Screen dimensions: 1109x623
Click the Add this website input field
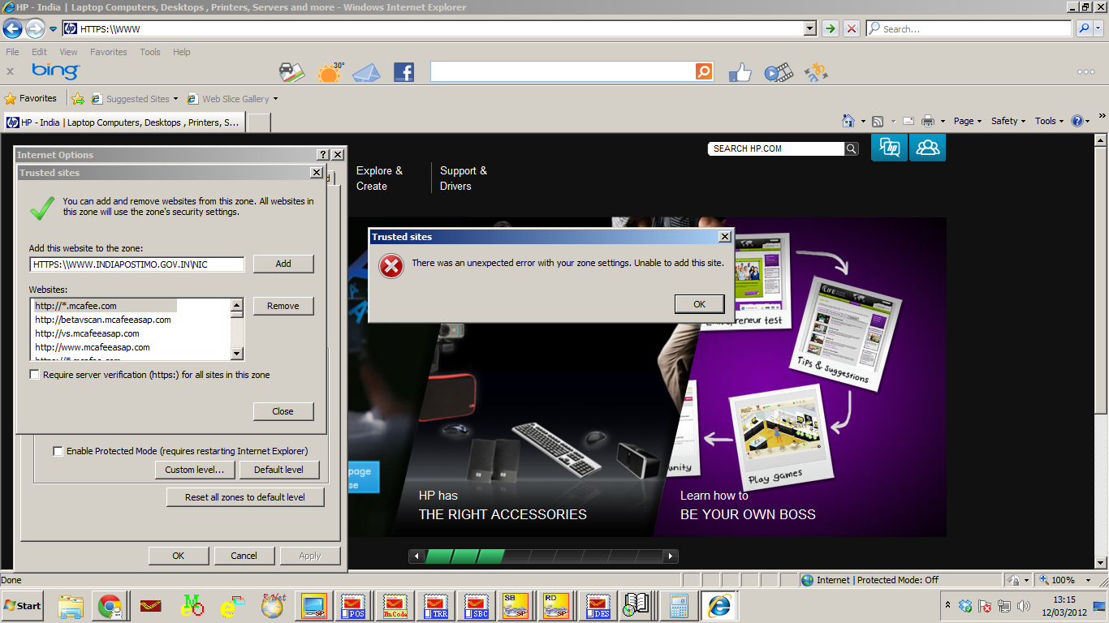(x=137, y=264)
